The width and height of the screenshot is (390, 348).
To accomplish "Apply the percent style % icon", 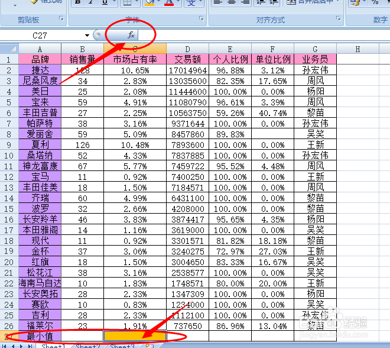I will point(375,2).
